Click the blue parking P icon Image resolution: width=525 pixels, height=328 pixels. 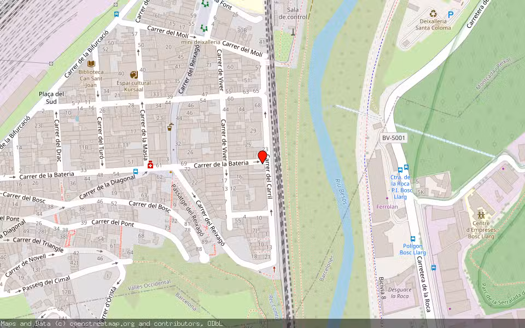tap(451, 15)
